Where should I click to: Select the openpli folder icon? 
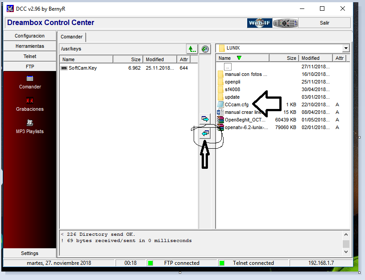click(x=220, y=82)
